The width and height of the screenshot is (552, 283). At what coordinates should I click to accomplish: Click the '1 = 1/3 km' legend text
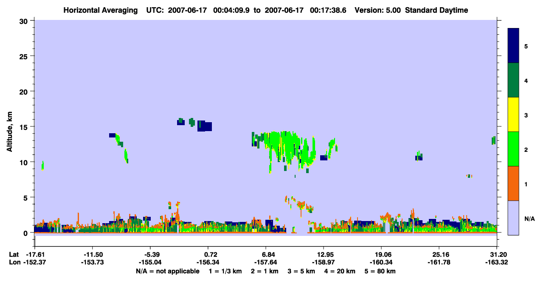225,271
